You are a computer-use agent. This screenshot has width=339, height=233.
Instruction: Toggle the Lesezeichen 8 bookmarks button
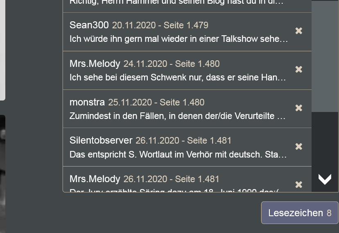pyautogui.click(x=300, y=212)
